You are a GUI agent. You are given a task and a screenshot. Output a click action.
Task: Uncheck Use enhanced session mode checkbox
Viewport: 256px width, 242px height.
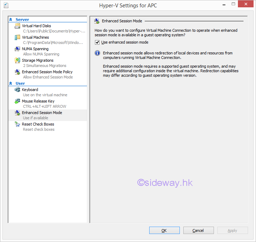pos(97,43)
